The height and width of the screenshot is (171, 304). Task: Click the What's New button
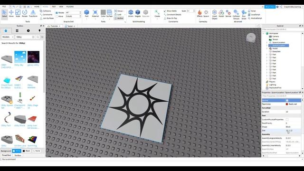coord(270,7)
